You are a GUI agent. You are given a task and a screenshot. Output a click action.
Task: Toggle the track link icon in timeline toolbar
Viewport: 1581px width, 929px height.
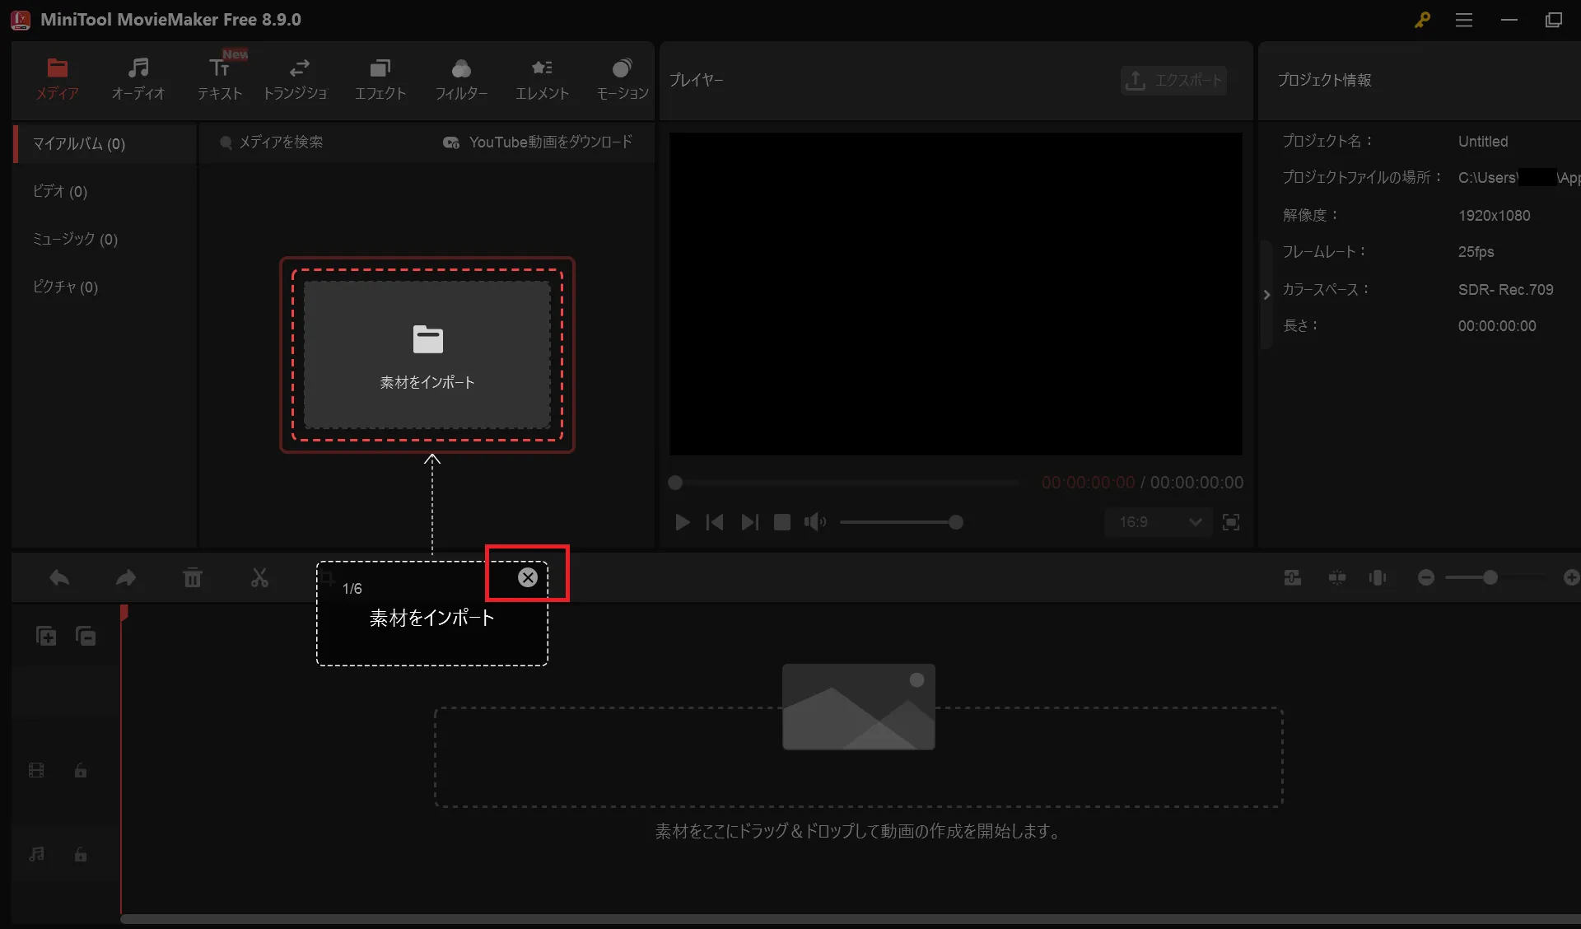pyautogui.click(x=1293, y=578)
